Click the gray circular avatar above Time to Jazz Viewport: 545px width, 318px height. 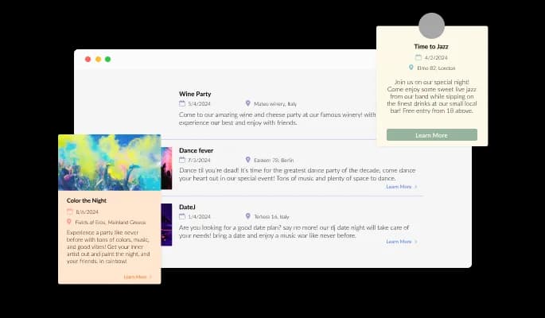(432, 25)
